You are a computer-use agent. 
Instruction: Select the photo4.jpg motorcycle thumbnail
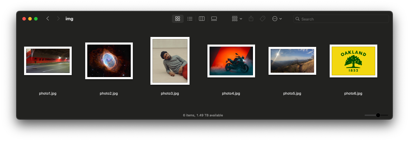231,61
